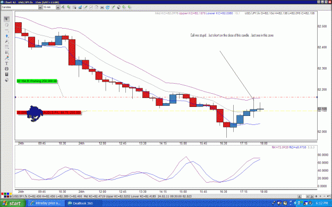Click the current price tag 82.108
332x207 pixels.
pyautogui.click(x=322, y=109)
